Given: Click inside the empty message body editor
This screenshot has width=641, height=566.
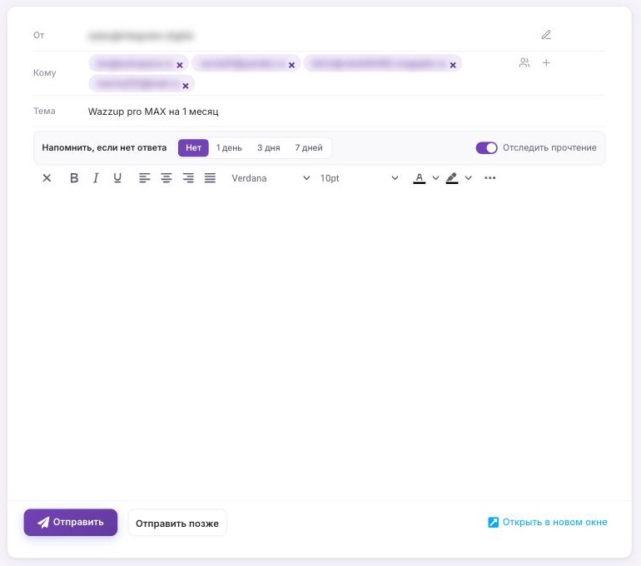Looking at the screenshot, I should click(x=319, y=343).
